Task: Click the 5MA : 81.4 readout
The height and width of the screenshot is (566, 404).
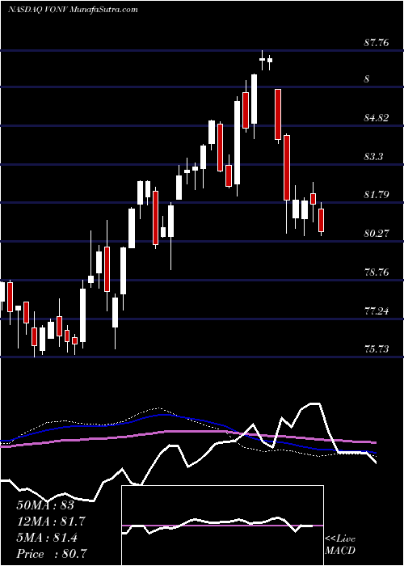Action: tap(47, 538)
